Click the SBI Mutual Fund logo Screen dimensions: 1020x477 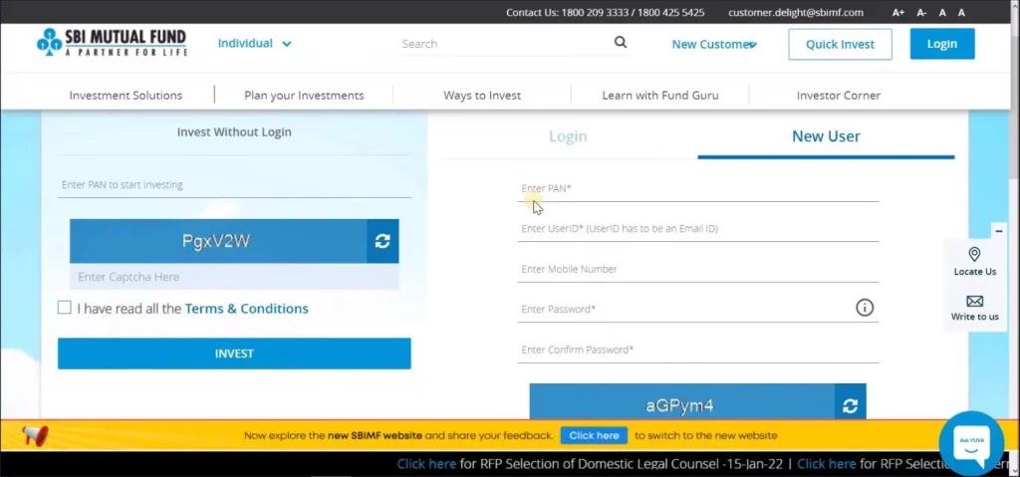pos(112,43)
